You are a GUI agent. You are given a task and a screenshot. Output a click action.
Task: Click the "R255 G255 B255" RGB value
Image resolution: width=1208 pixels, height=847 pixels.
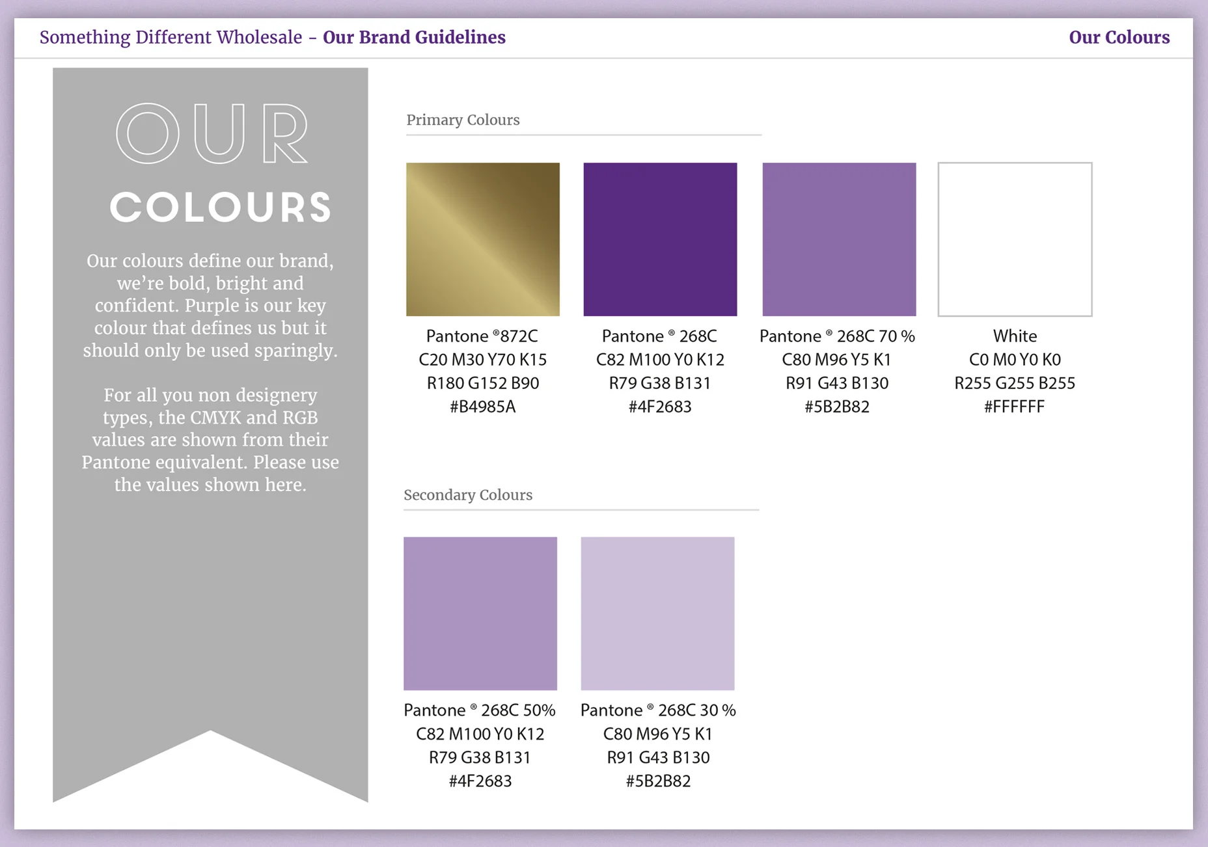[x=1015, y=383]
